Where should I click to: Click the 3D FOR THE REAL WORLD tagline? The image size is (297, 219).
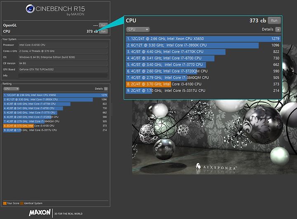pos(68,214)
